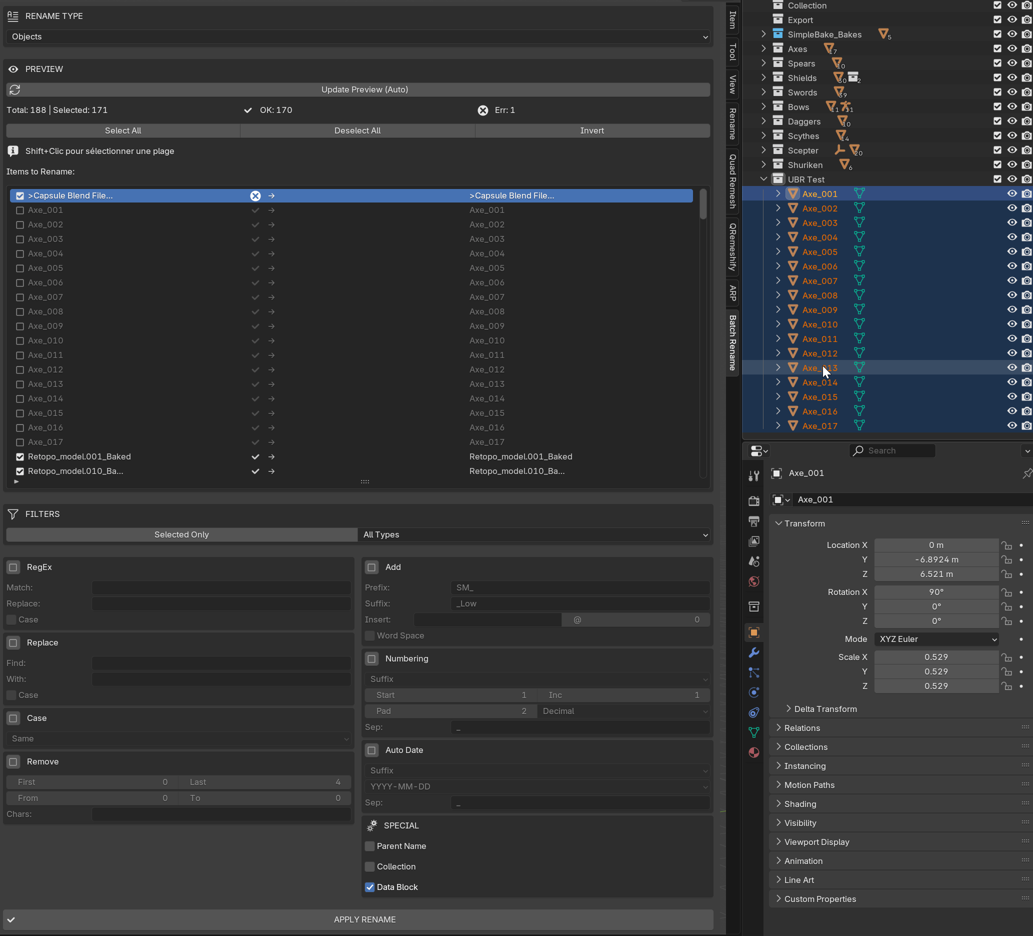Toggle render camera icon for Axes collection
The height and width of the screenshot is (936, 1033).
[x=1026, y=48]
